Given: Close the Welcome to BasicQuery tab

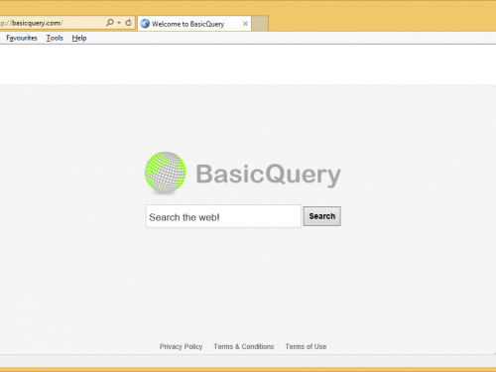Looking at the screenshot, I should [x=245, y=24].
